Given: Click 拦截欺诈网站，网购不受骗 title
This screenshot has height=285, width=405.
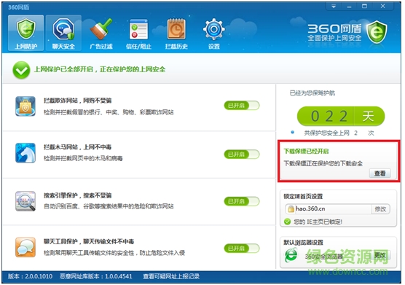Looking at the screenshot, I should pos(78,101).
